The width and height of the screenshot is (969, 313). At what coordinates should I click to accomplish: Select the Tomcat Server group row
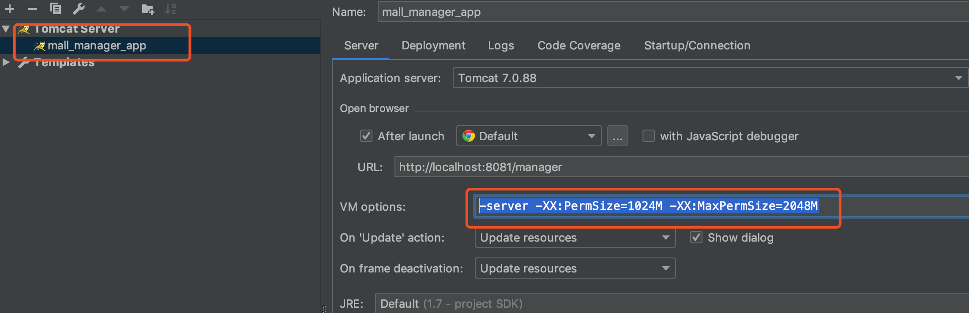pyautogui.click(x=160, y=29)
